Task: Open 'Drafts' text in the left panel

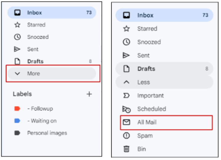Action: tap(35, 61)
